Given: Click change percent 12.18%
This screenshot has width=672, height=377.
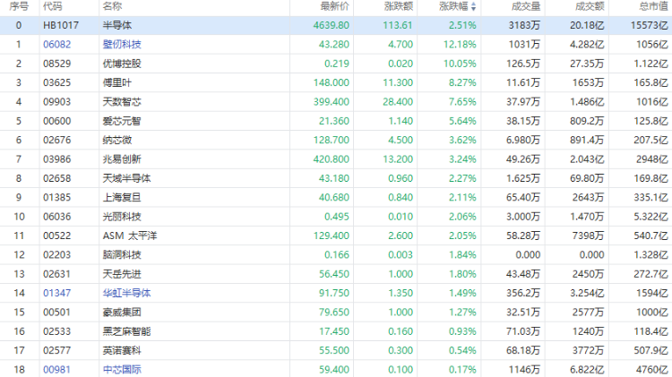Looking at the screenshot, I should 460,45.
